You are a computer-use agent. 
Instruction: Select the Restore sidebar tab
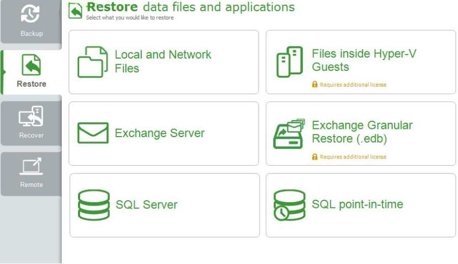(x=31, y=72)
